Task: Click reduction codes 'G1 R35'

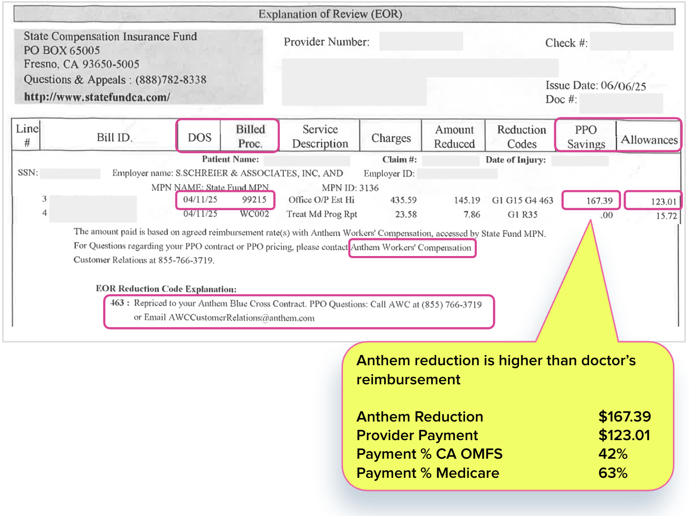Action: click(522, 214)
